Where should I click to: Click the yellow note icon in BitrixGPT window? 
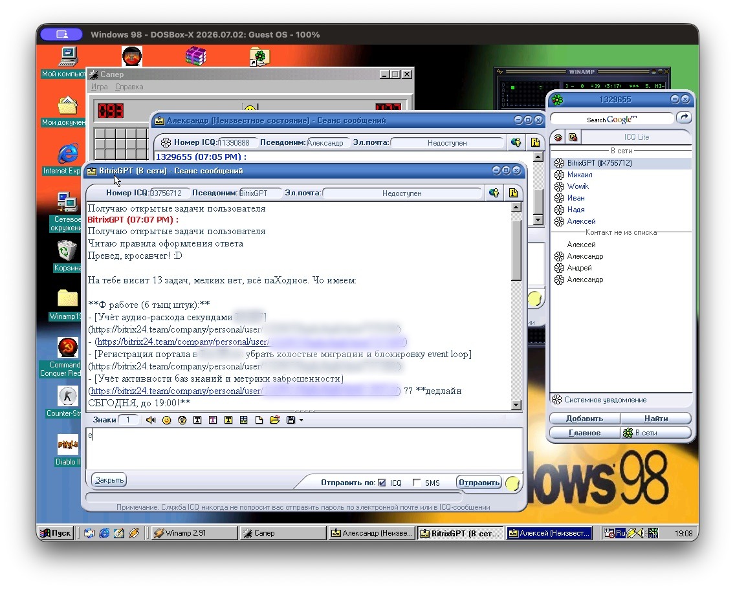(x=513, y=193)
